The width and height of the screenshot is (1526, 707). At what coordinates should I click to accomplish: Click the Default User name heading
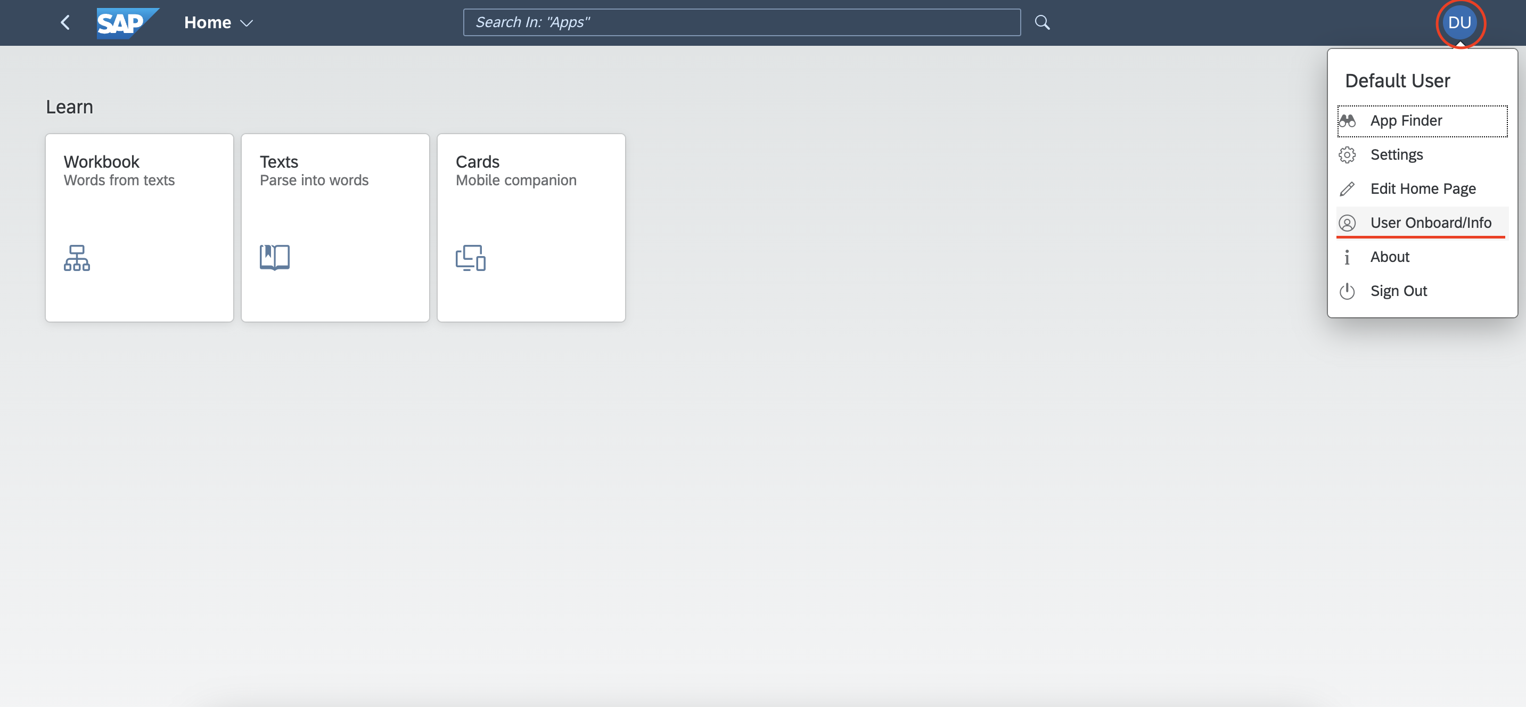coord(1398,80)
